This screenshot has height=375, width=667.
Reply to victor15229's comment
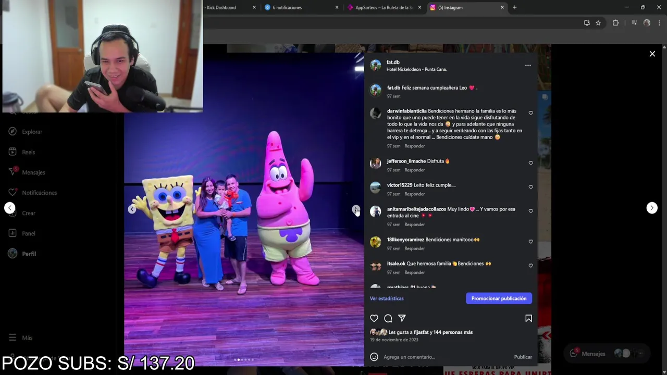coord(414,194)
